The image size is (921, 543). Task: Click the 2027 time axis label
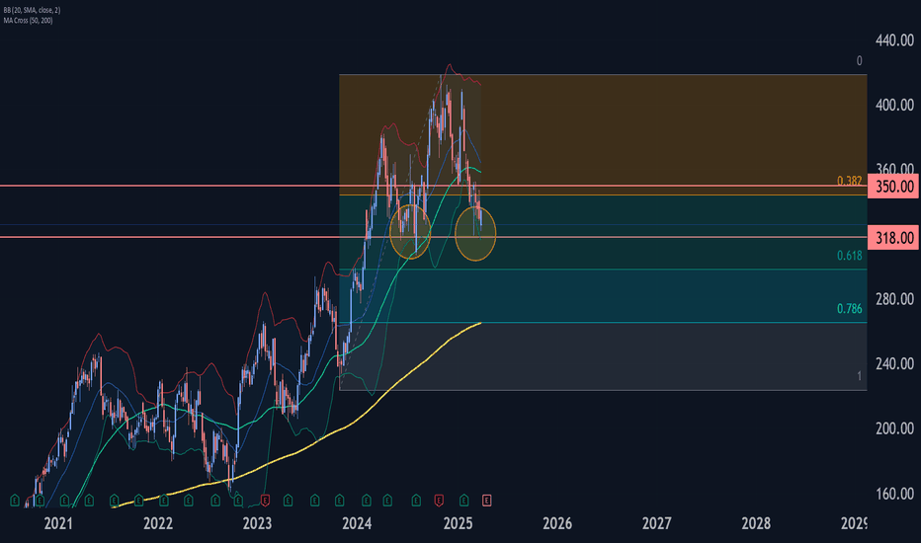tap(657, 523)
